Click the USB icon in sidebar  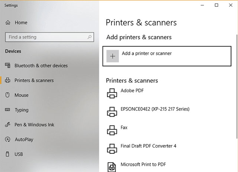tap(8, 154)
